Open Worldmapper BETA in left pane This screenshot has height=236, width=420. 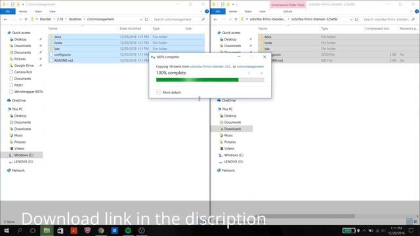coord(28,92)
